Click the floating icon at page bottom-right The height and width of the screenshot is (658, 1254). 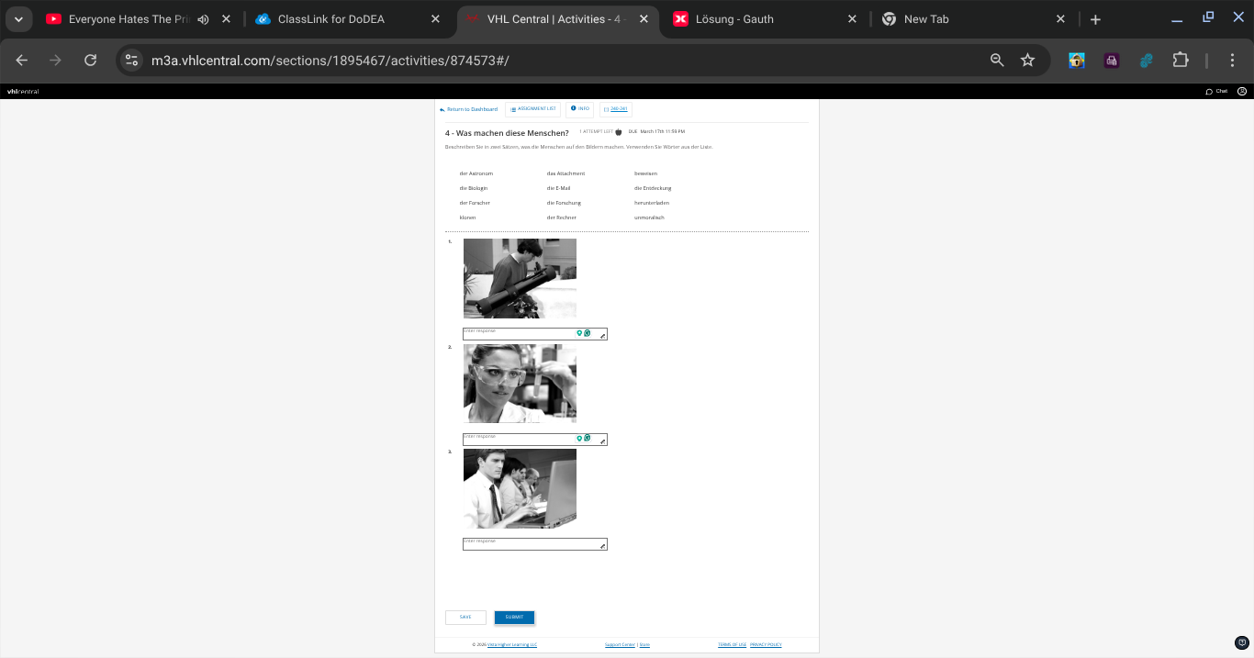1242,642
